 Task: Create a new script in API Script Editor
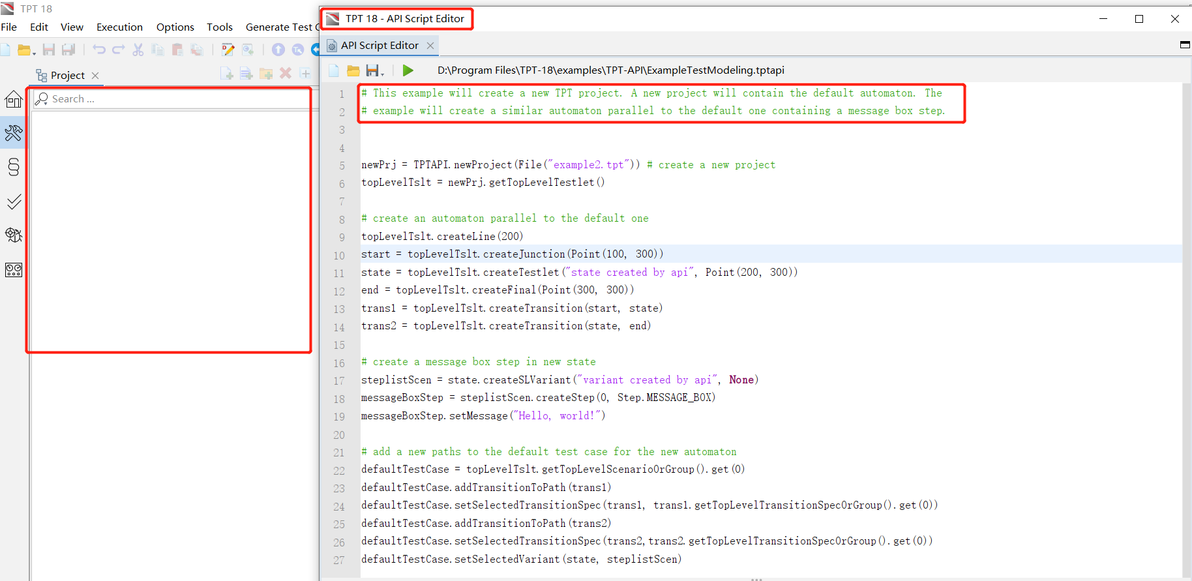click(334, 70)
